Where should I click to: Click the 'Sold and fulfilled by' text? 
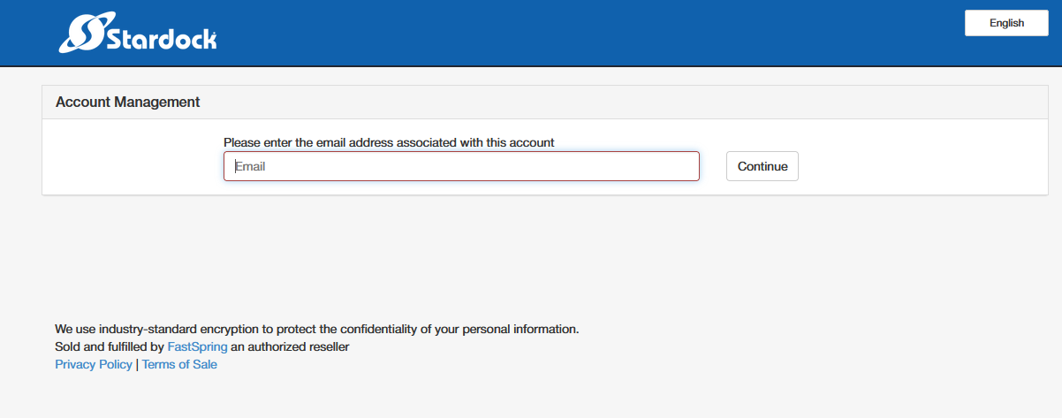(110, 346)
